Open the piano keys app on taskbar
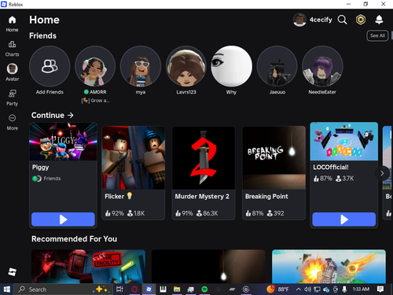Screen dimensions: 393x295 point(163,289)
